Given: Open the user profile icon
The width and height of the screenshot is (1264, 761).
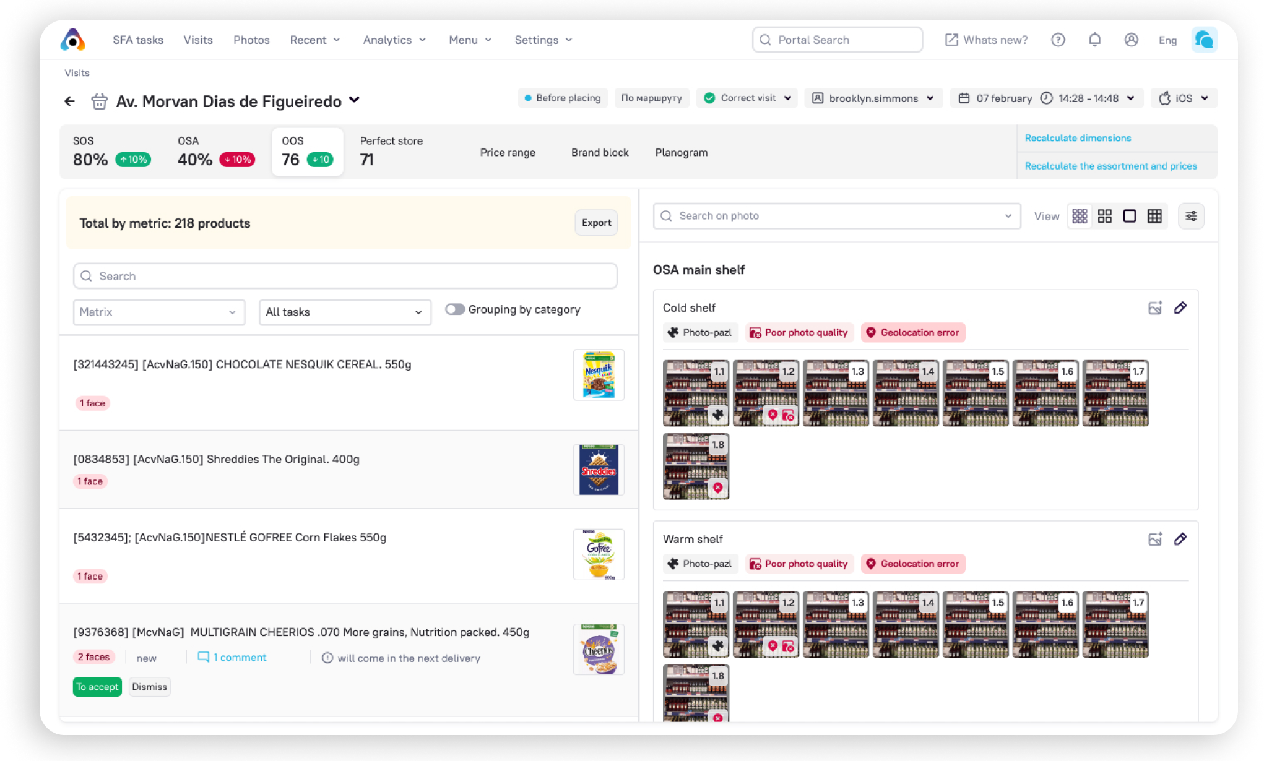Looking at the screenshot, I should click(1131, 40).
